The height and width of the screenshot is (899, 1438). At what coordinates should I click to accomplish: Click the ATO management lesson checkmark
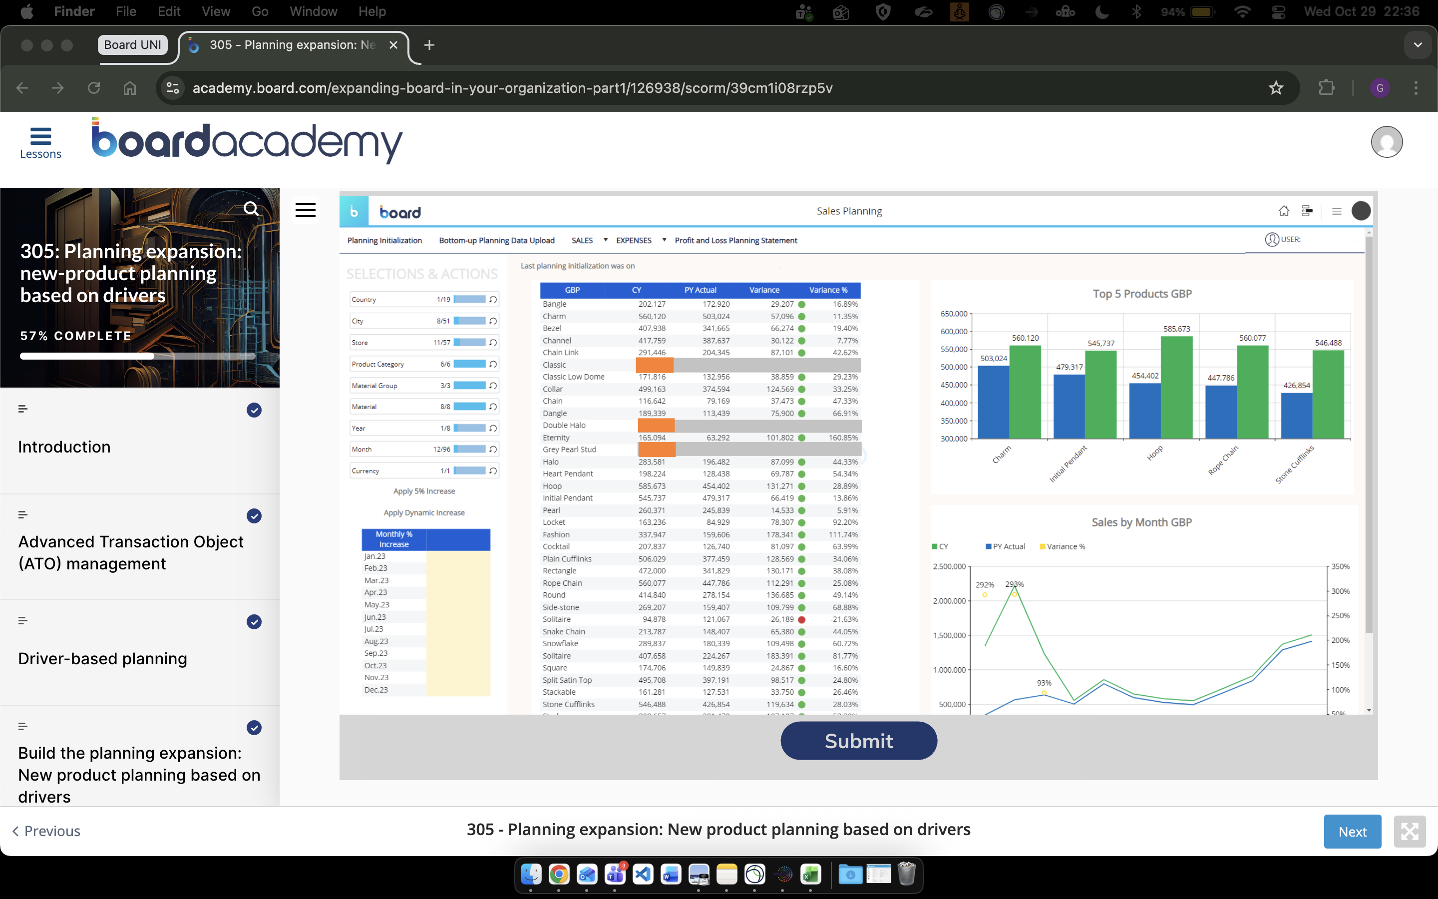[x=254, y=515]
